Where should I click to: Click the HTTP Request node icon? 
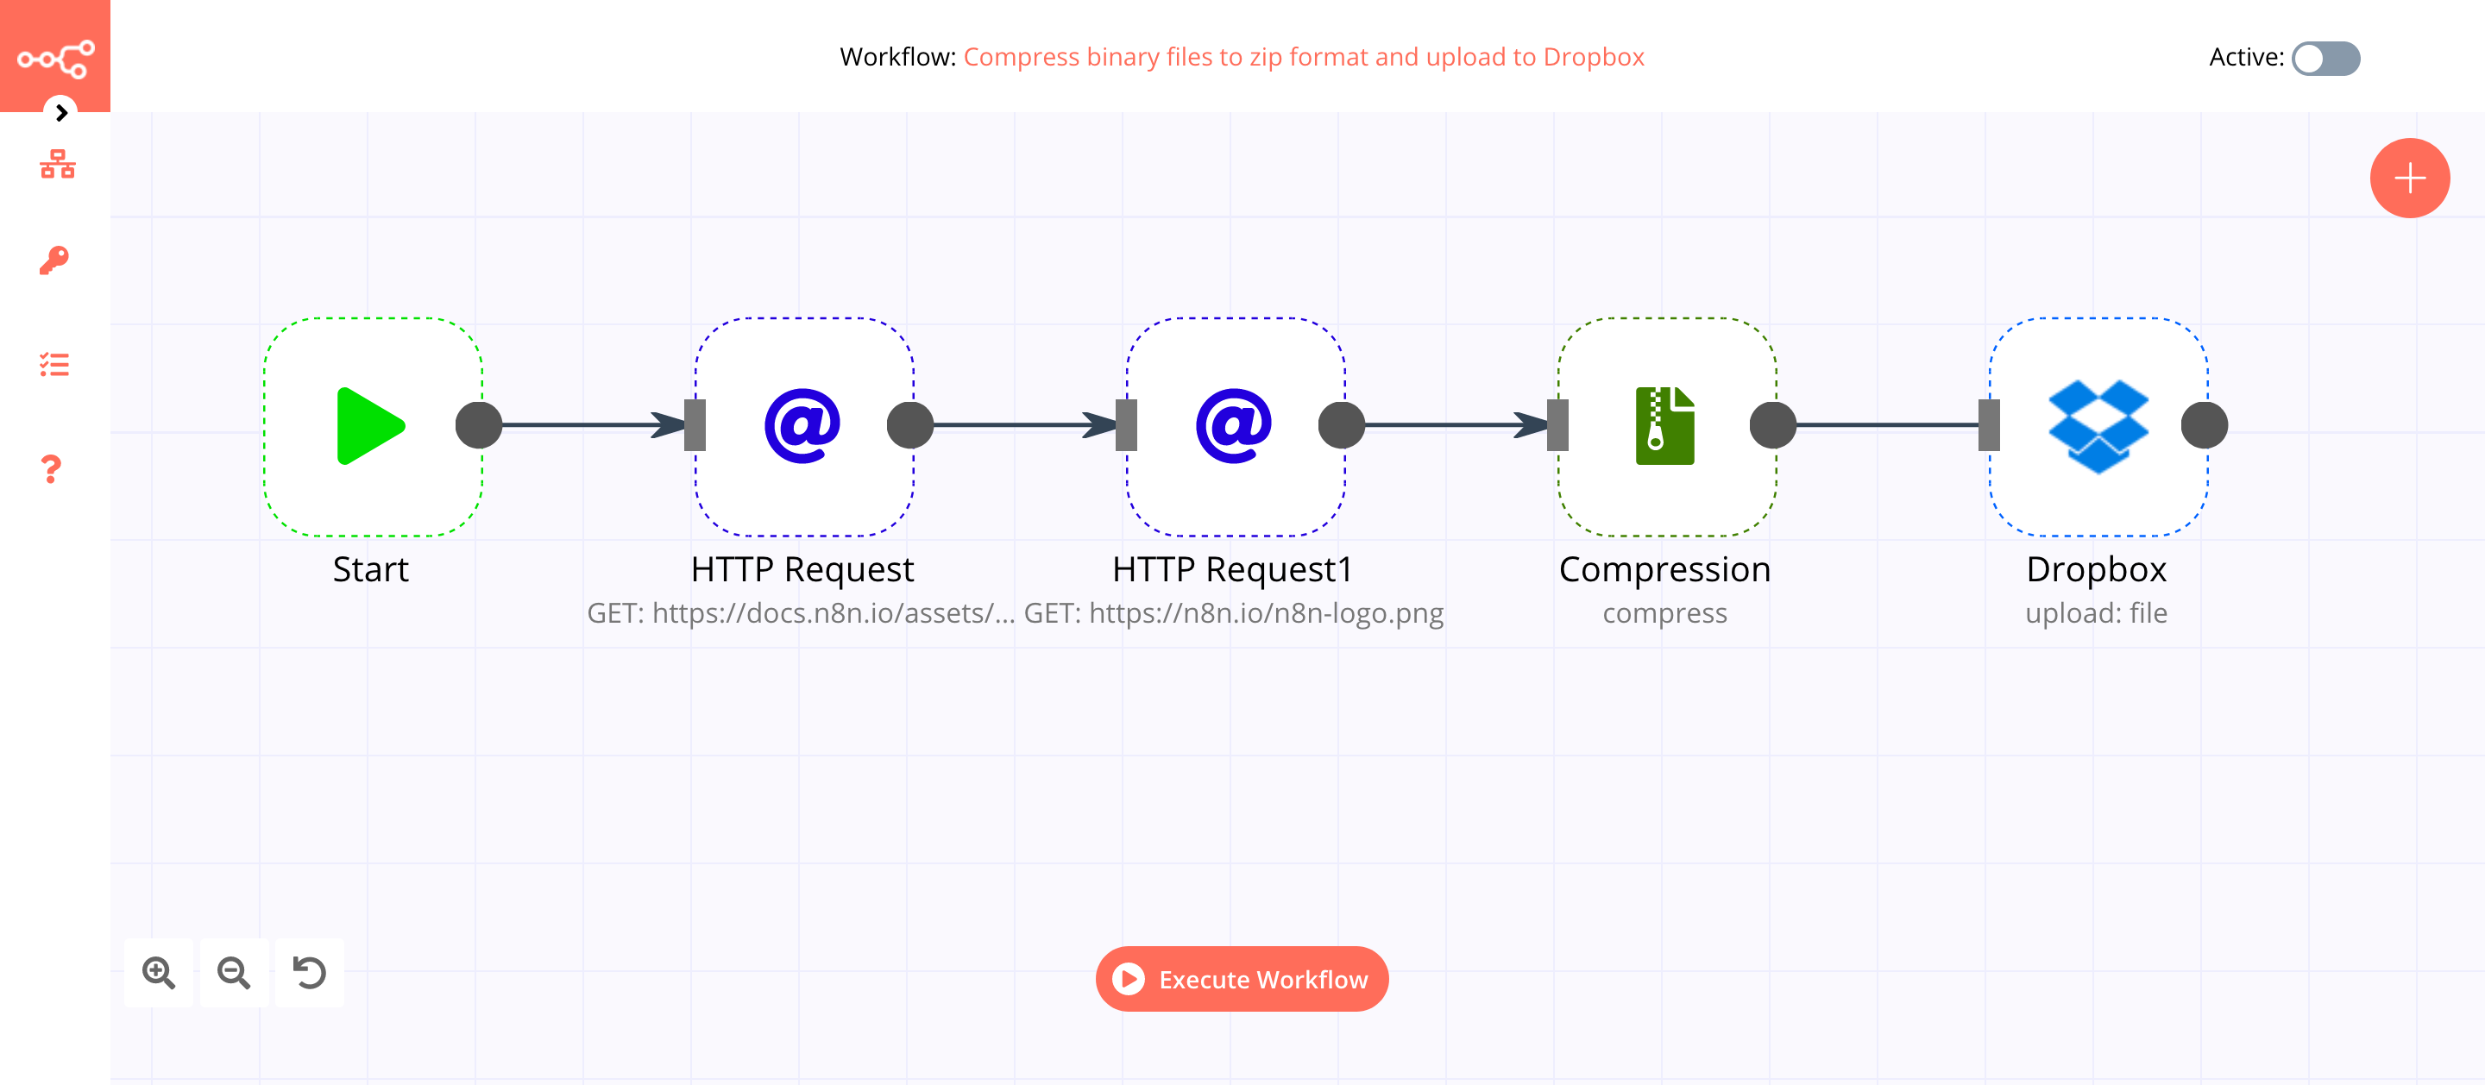[x=802, y=424]
